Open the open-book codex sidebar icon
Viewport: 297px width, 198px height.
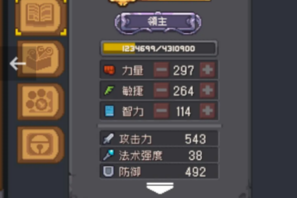41,17
